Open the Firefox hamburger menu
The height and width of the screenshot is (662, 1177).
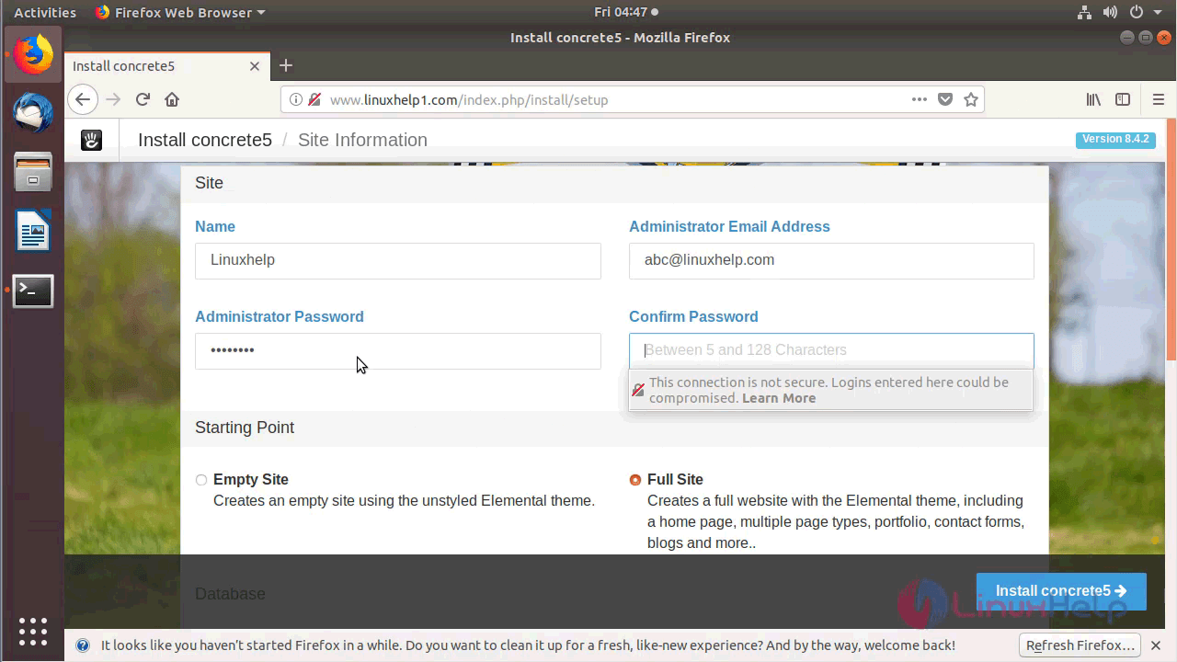(1158, 99)
